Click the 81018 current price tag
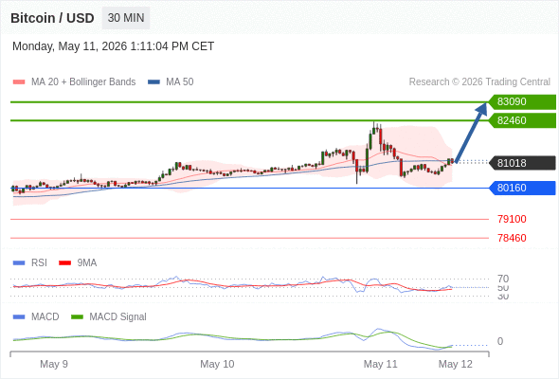The image size is (559, 379). click(522, 163)
